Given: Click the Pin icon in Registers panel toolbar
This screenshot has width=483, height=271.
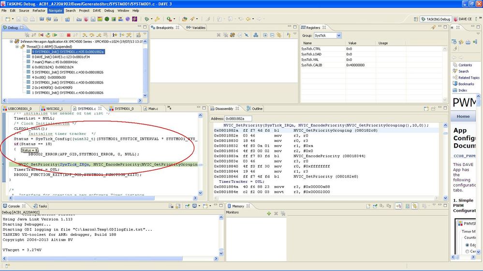Looking at the screenshot, I should (433, 27).
